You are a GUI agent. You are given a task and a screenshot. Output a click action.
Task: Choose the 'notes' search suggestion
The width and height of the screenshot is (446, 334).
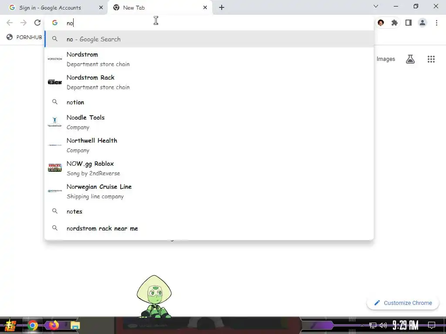pyautogui.click(x=209, y=211)
